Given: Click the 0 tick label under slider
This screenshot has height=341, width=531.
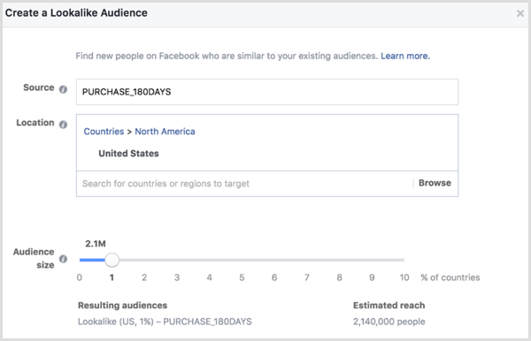Looking at the screenshot, I should click(80, 277).
